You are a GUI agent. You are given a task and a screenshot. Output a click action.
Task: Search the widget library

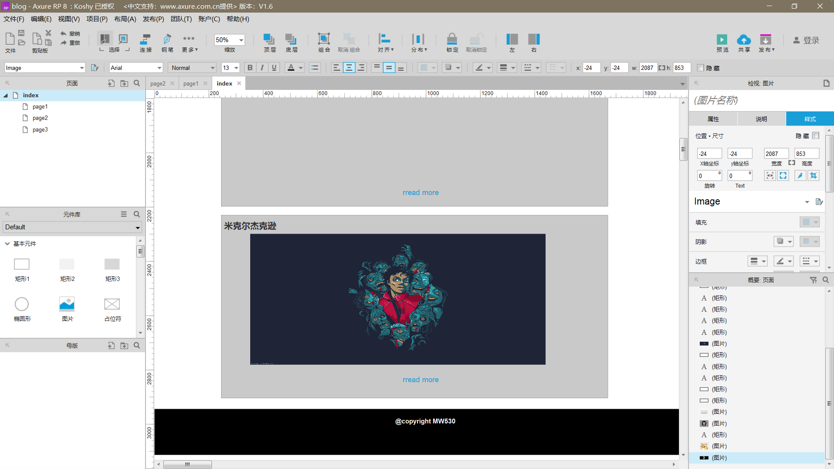[137, 214]
